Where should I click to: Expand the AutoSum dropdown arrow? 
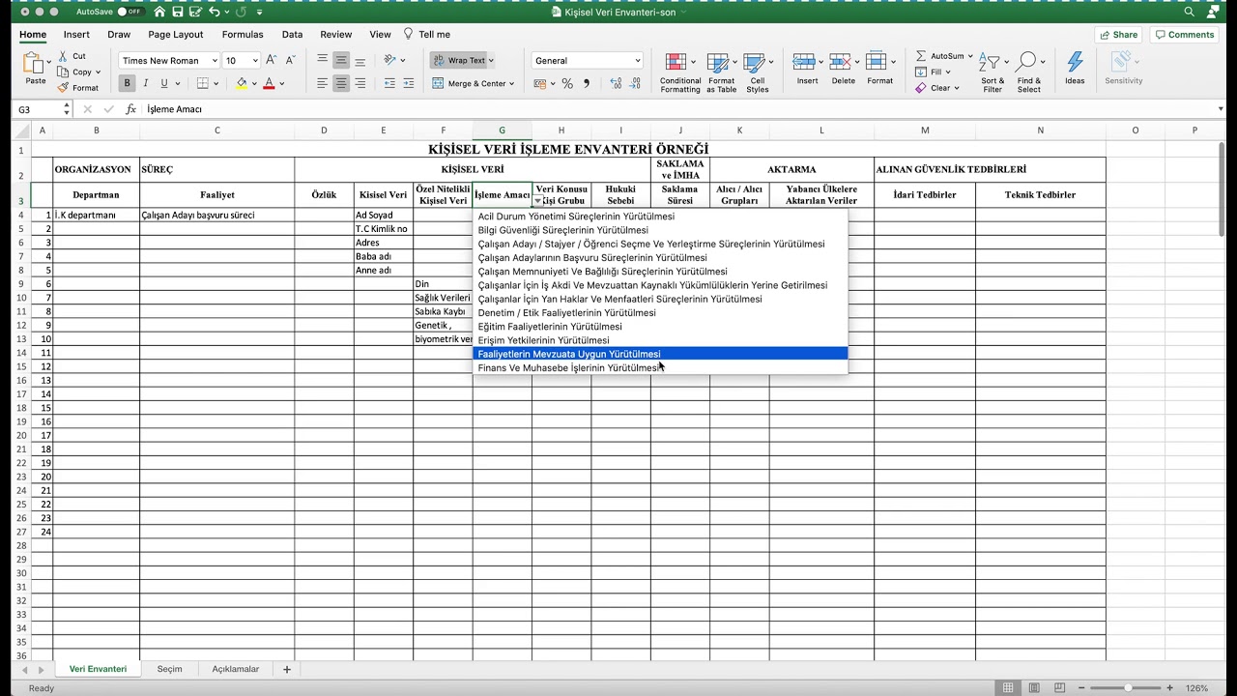click(969, 56)
